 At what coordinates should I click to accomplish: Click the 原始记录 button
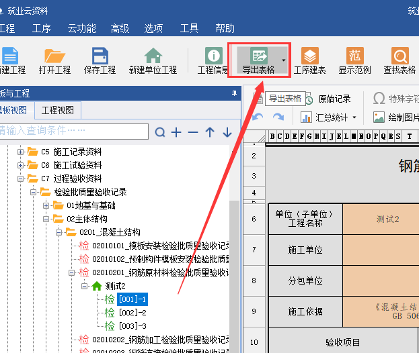pos(327,99)
